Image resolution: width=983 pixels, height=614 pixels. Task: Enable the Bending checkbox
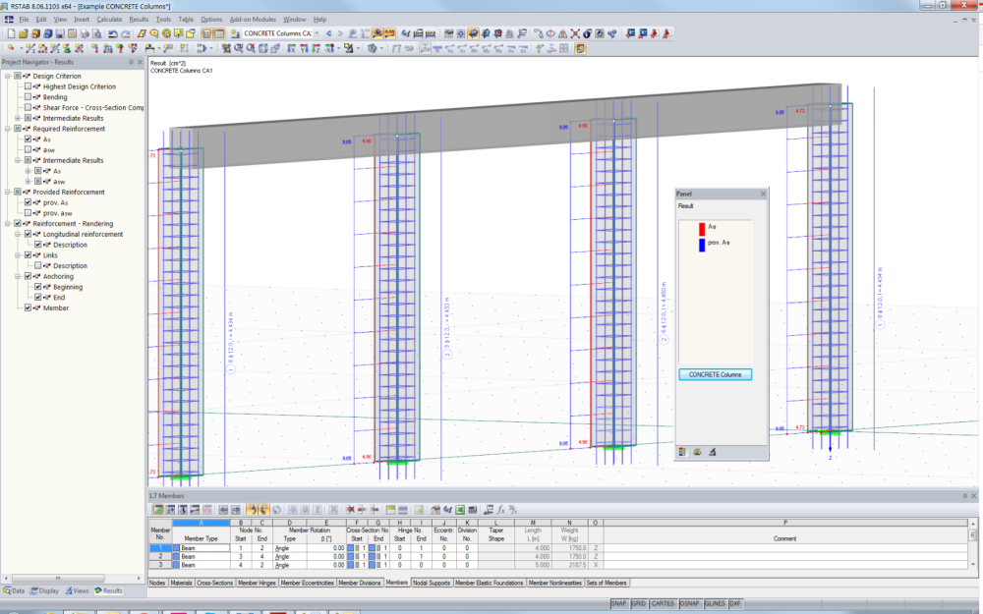(28, 97)
